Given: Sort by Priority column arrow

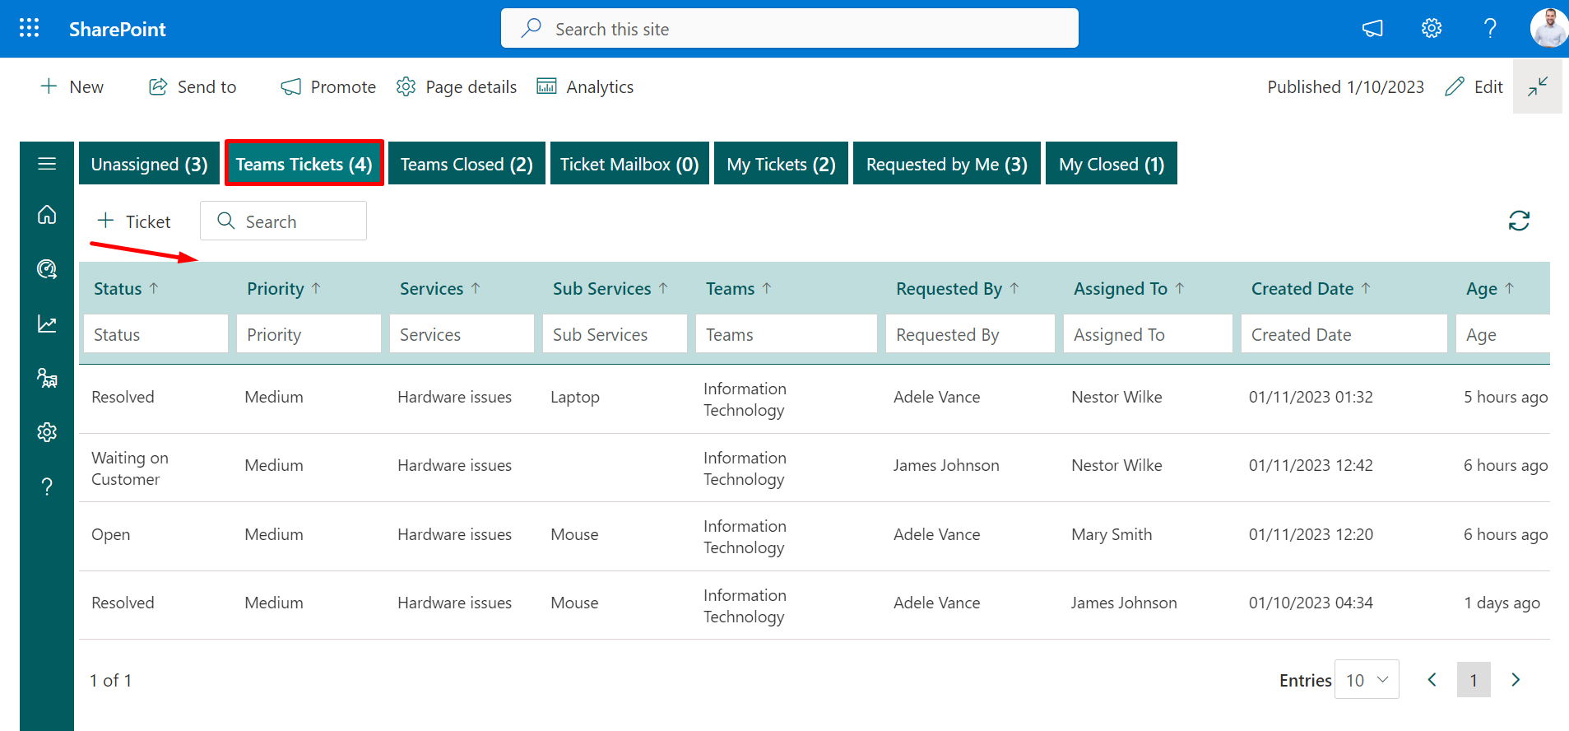Looking at the screenshot, I should point(316,288).
